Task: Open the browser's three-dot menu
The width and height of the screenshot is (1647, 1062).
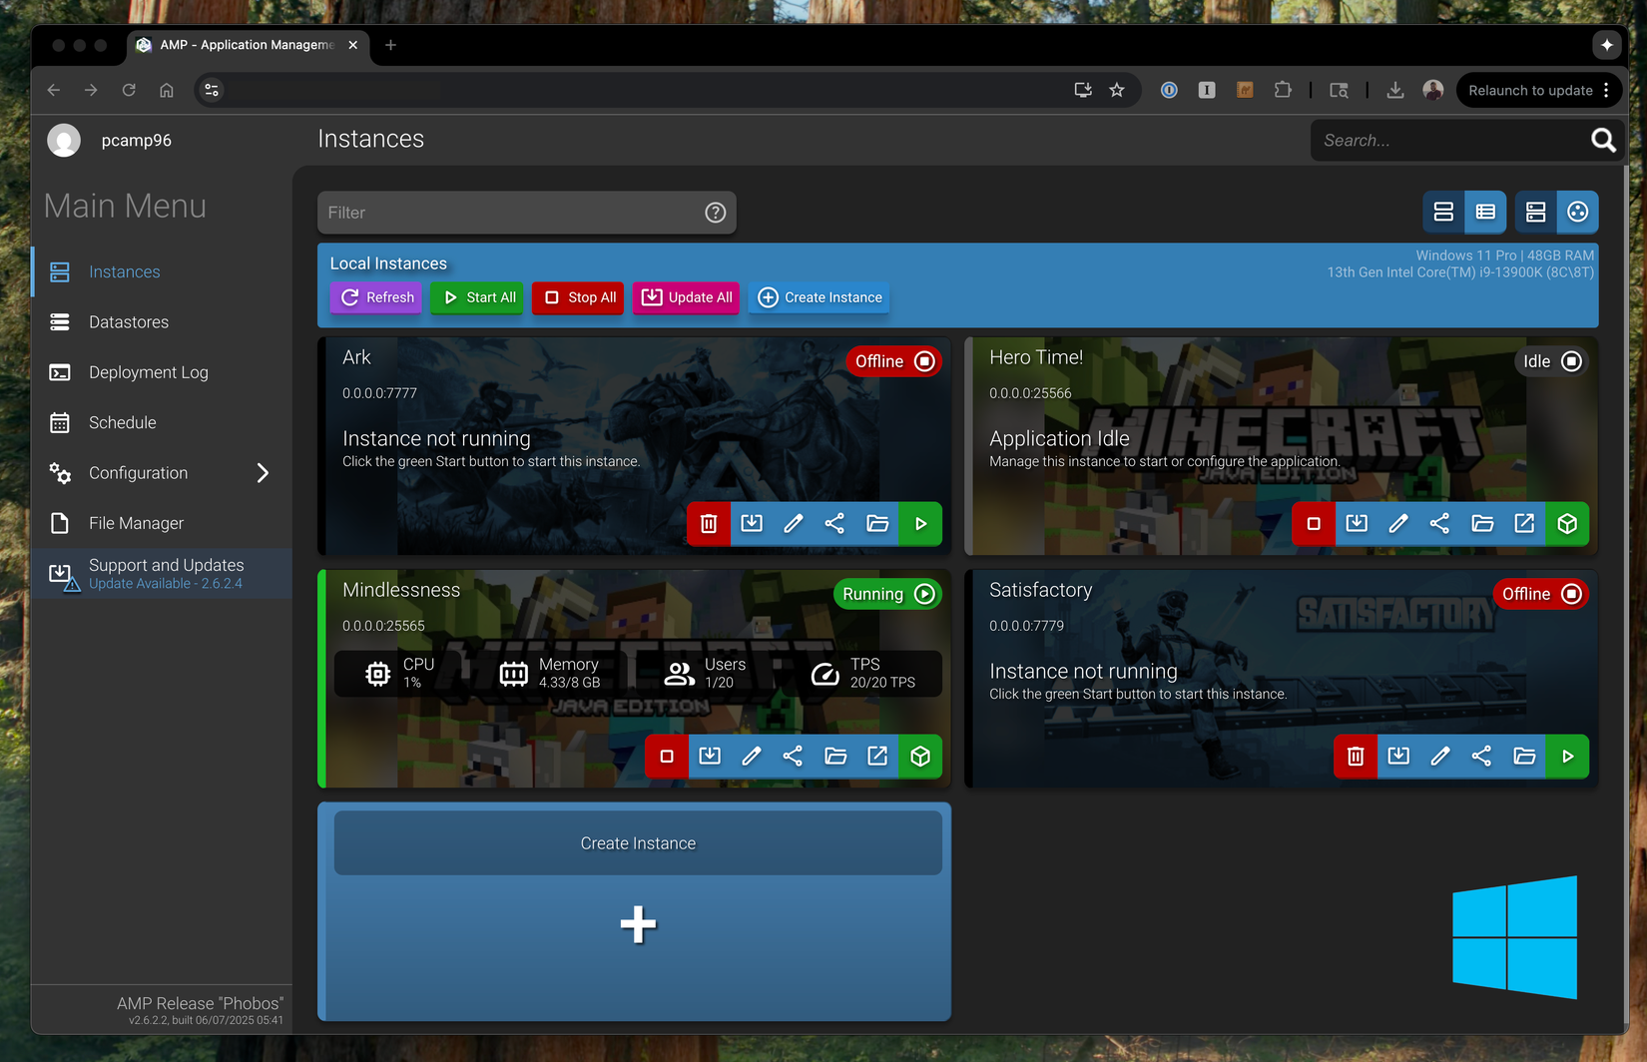Action: (x=1609, y=90)
